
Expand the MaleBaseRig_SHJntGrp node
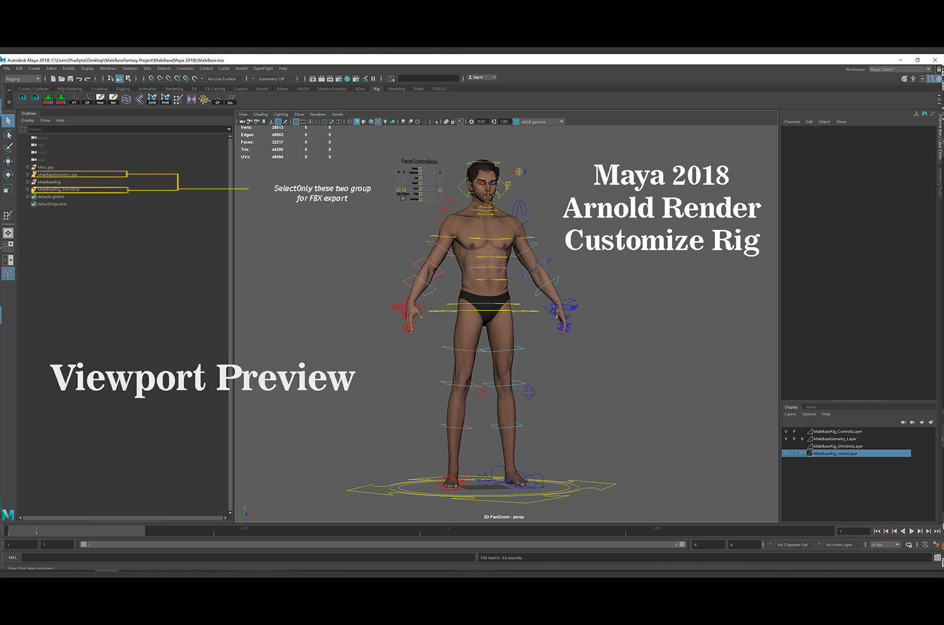point(27,189)
